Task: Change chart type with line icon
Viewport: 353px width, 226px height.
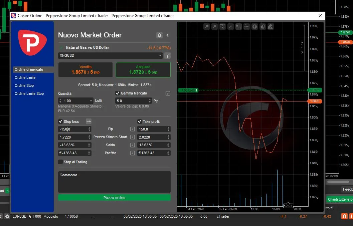Action: click(x=230, y=27)
